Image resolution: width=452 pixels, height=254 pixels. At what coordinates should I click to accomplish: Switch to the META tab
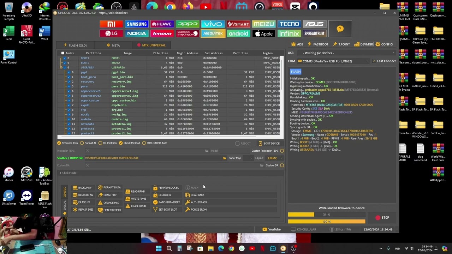pos(113,45)
